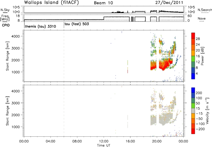Click the '12:00' time axis label
Screen dimensions: 212x147
click(x=104, y=141)
